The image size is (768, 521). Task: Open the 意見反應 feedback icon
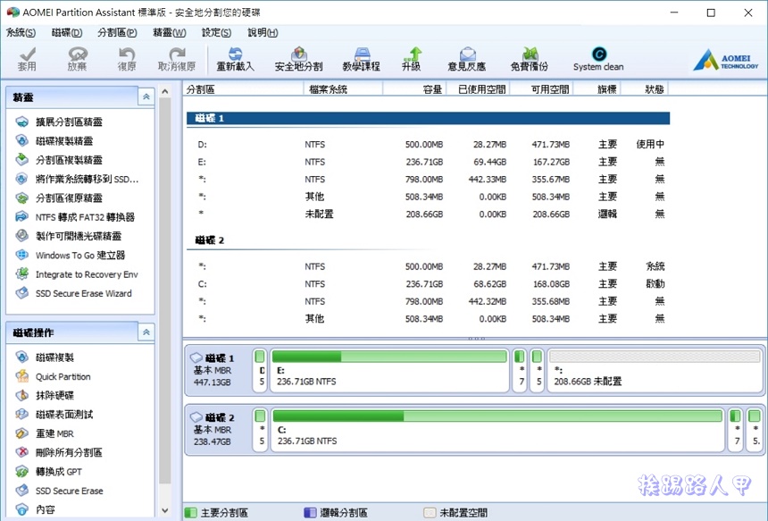pos(467,59)
